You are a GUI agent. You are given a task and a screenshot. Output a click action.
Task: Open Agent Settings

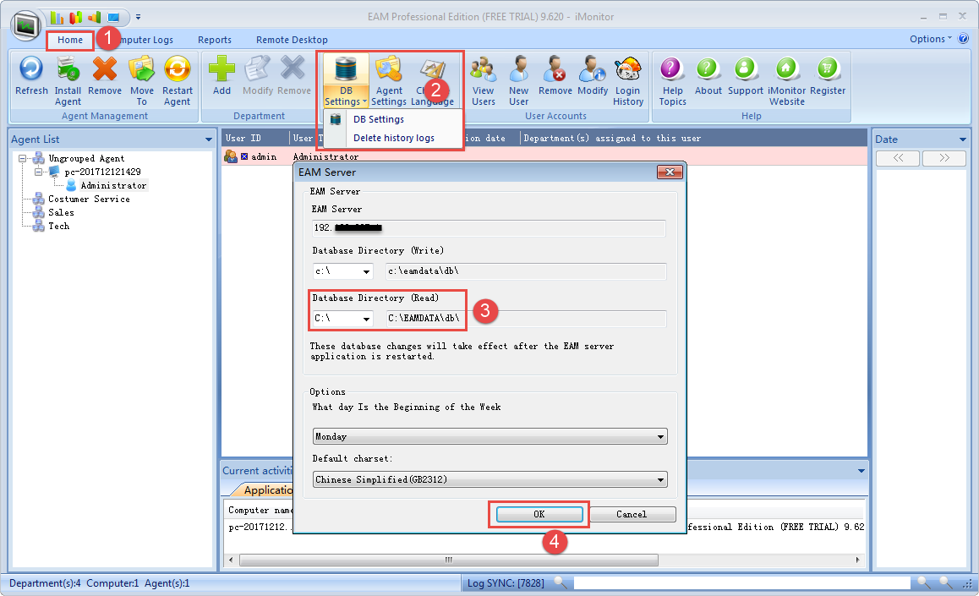389,80
